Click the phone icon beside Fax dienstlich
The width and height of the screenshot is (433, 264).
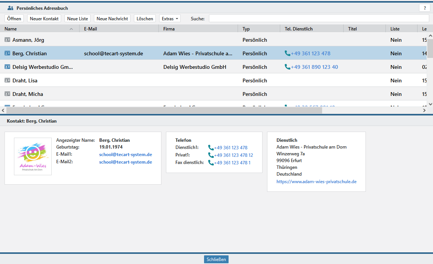tap(211, 163)
